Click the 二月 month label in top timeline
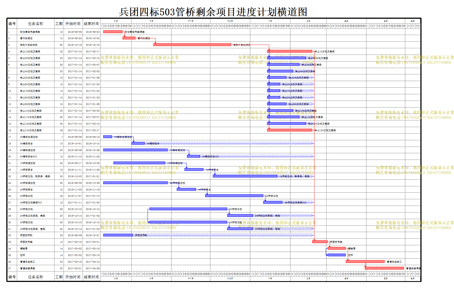The width and height of the screenshot is (454, 288). [308, 21]
